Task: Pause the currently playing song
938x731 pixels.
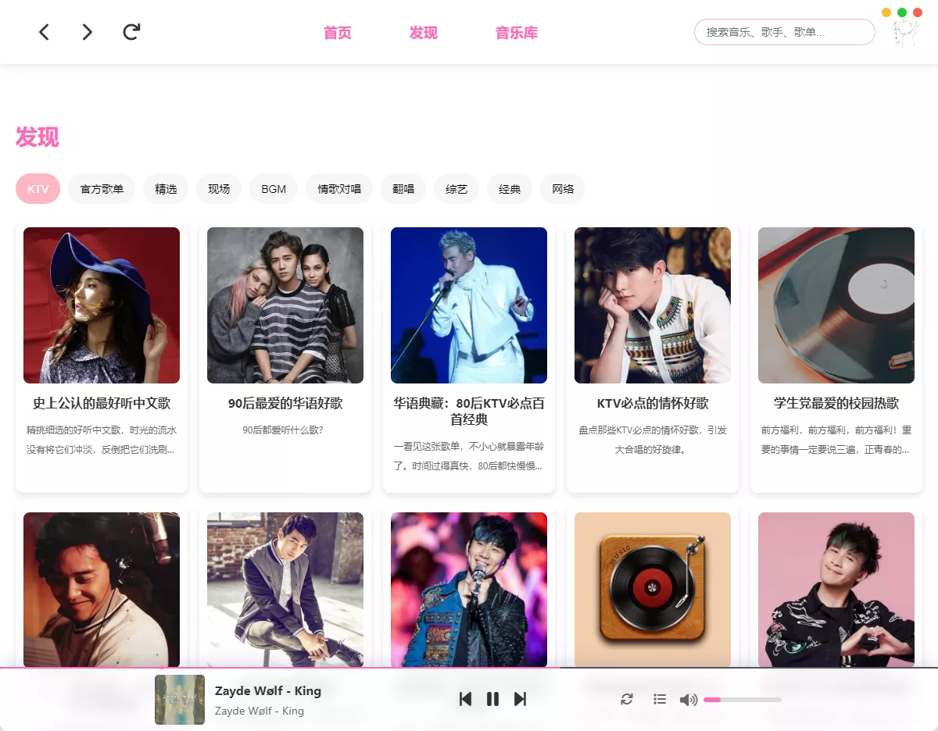Action: coord(492,699)
